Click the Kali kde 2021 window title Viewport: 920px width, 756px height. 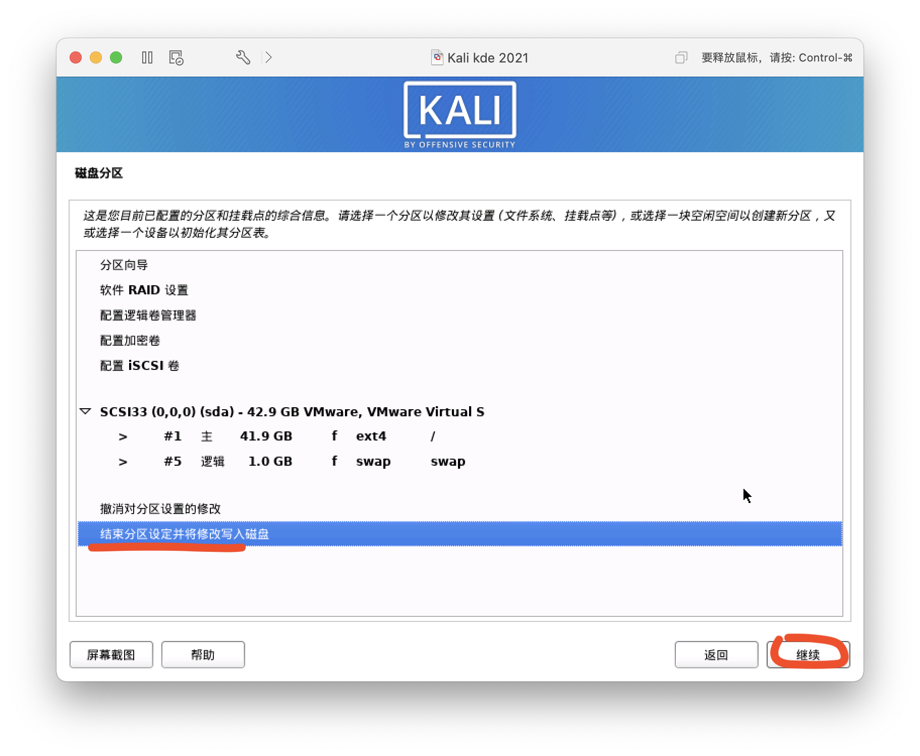[488, 58]
